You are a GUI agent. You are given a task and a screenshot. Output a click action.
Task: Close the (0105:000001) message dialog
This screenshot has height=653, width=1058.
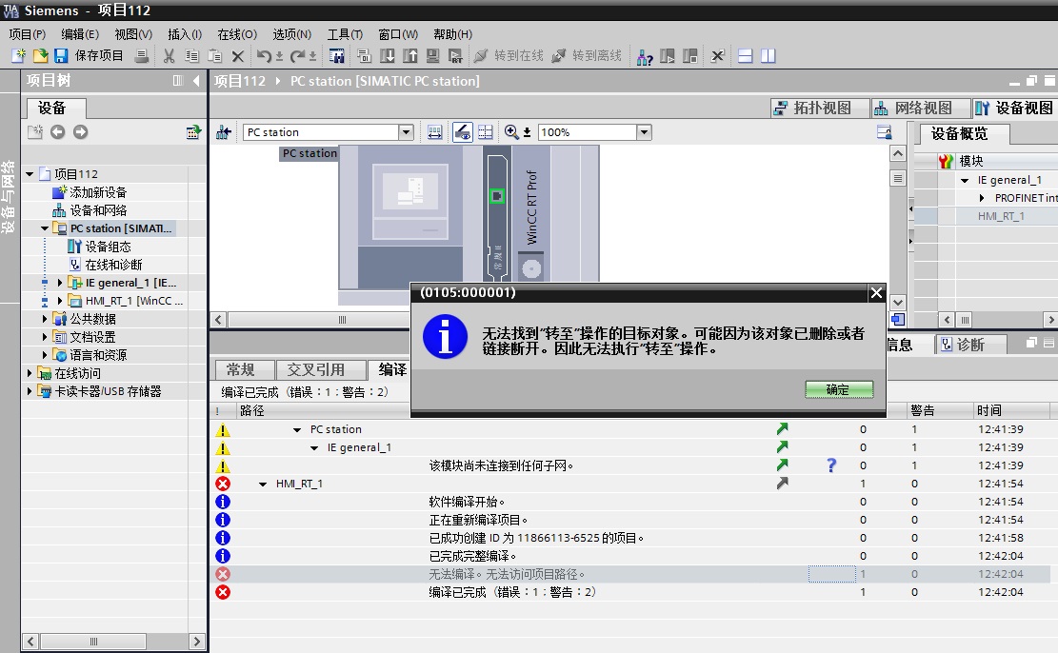pyautogui.click(x=876, y=293)
